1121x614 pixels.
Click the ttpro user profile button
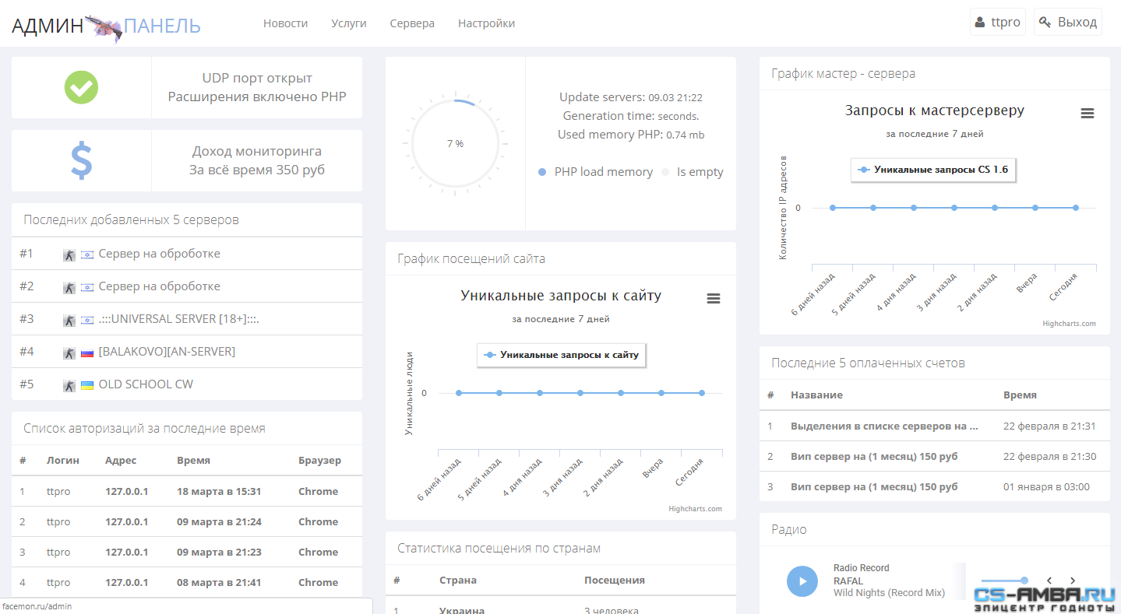pos(997,22)
